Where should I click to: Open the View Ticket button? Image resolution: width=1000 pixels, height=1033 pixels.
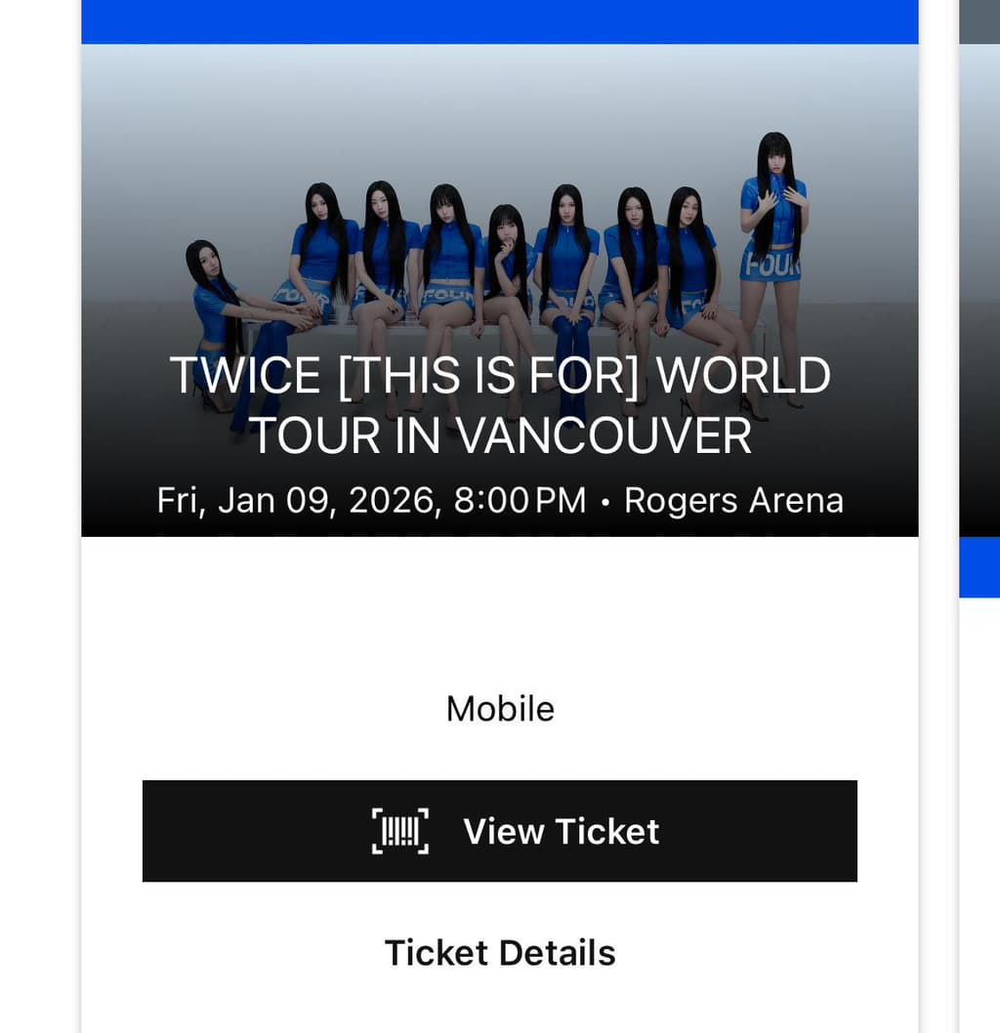499,831
